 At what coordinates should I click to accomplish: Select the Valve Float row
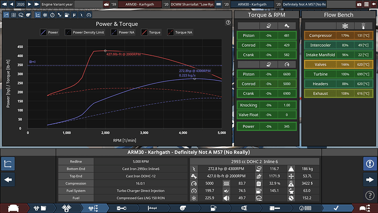267,115
